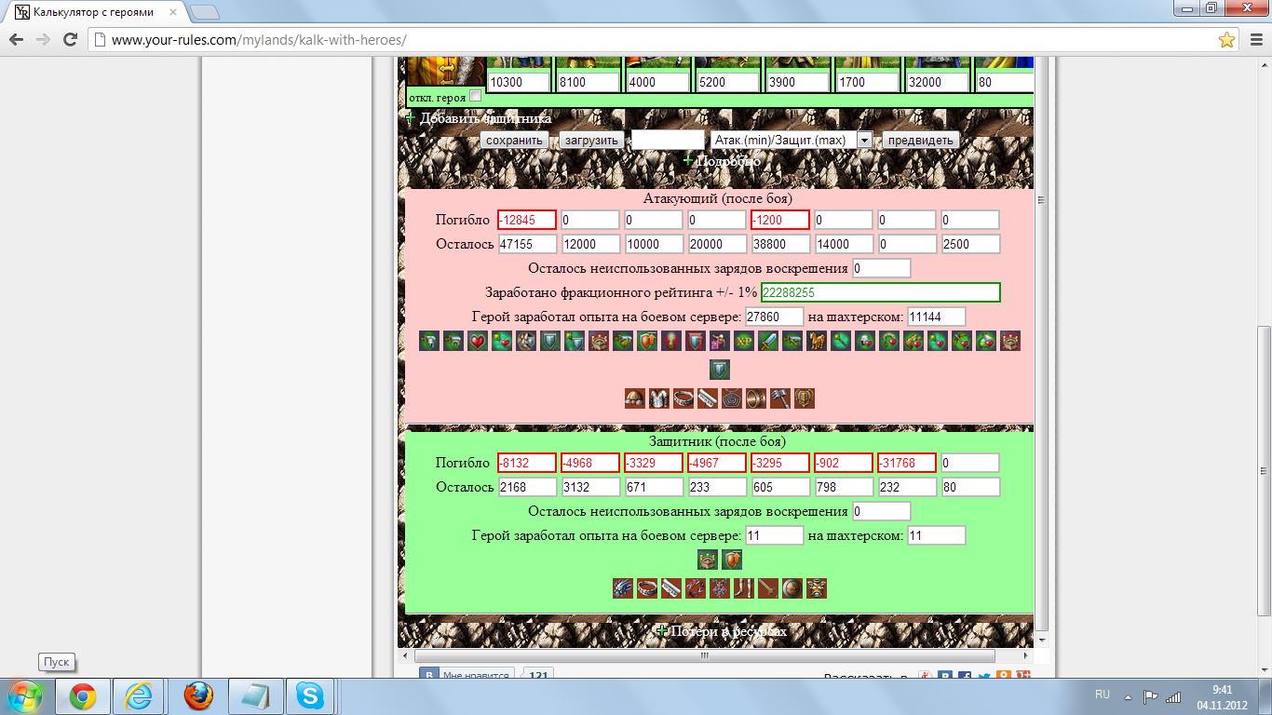Select the defender's spiked gauntlet artifact
Viewport: 1272px width, 715px height.
pos(623,588)
